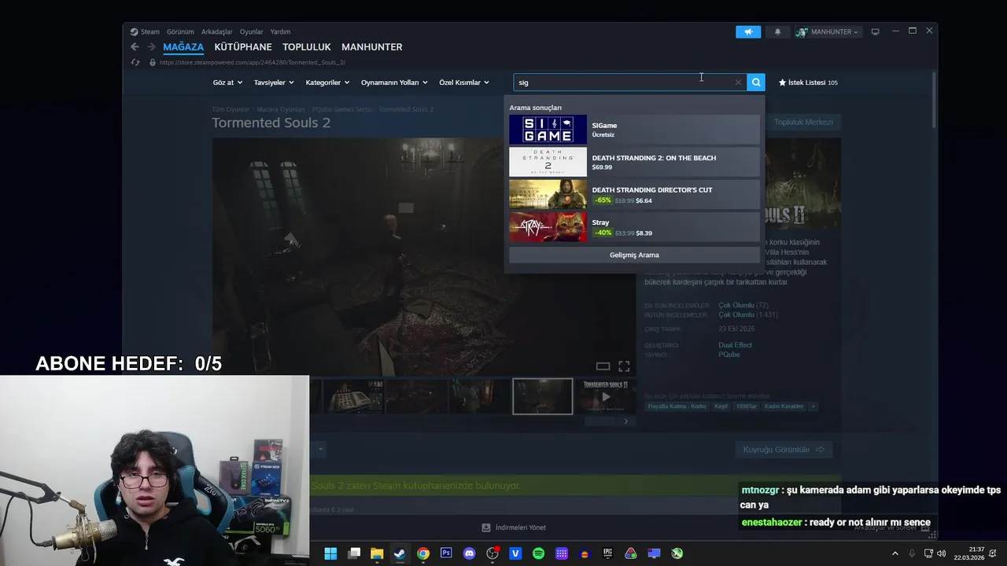Image resolution: width=1007 pixels, height=566 pixels.
Task: Open the Steam menu
Action: click(145, 32)
